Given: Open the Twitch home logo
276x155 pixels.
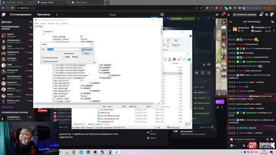Looking at the screenshot, I should [x=3, y=15].
